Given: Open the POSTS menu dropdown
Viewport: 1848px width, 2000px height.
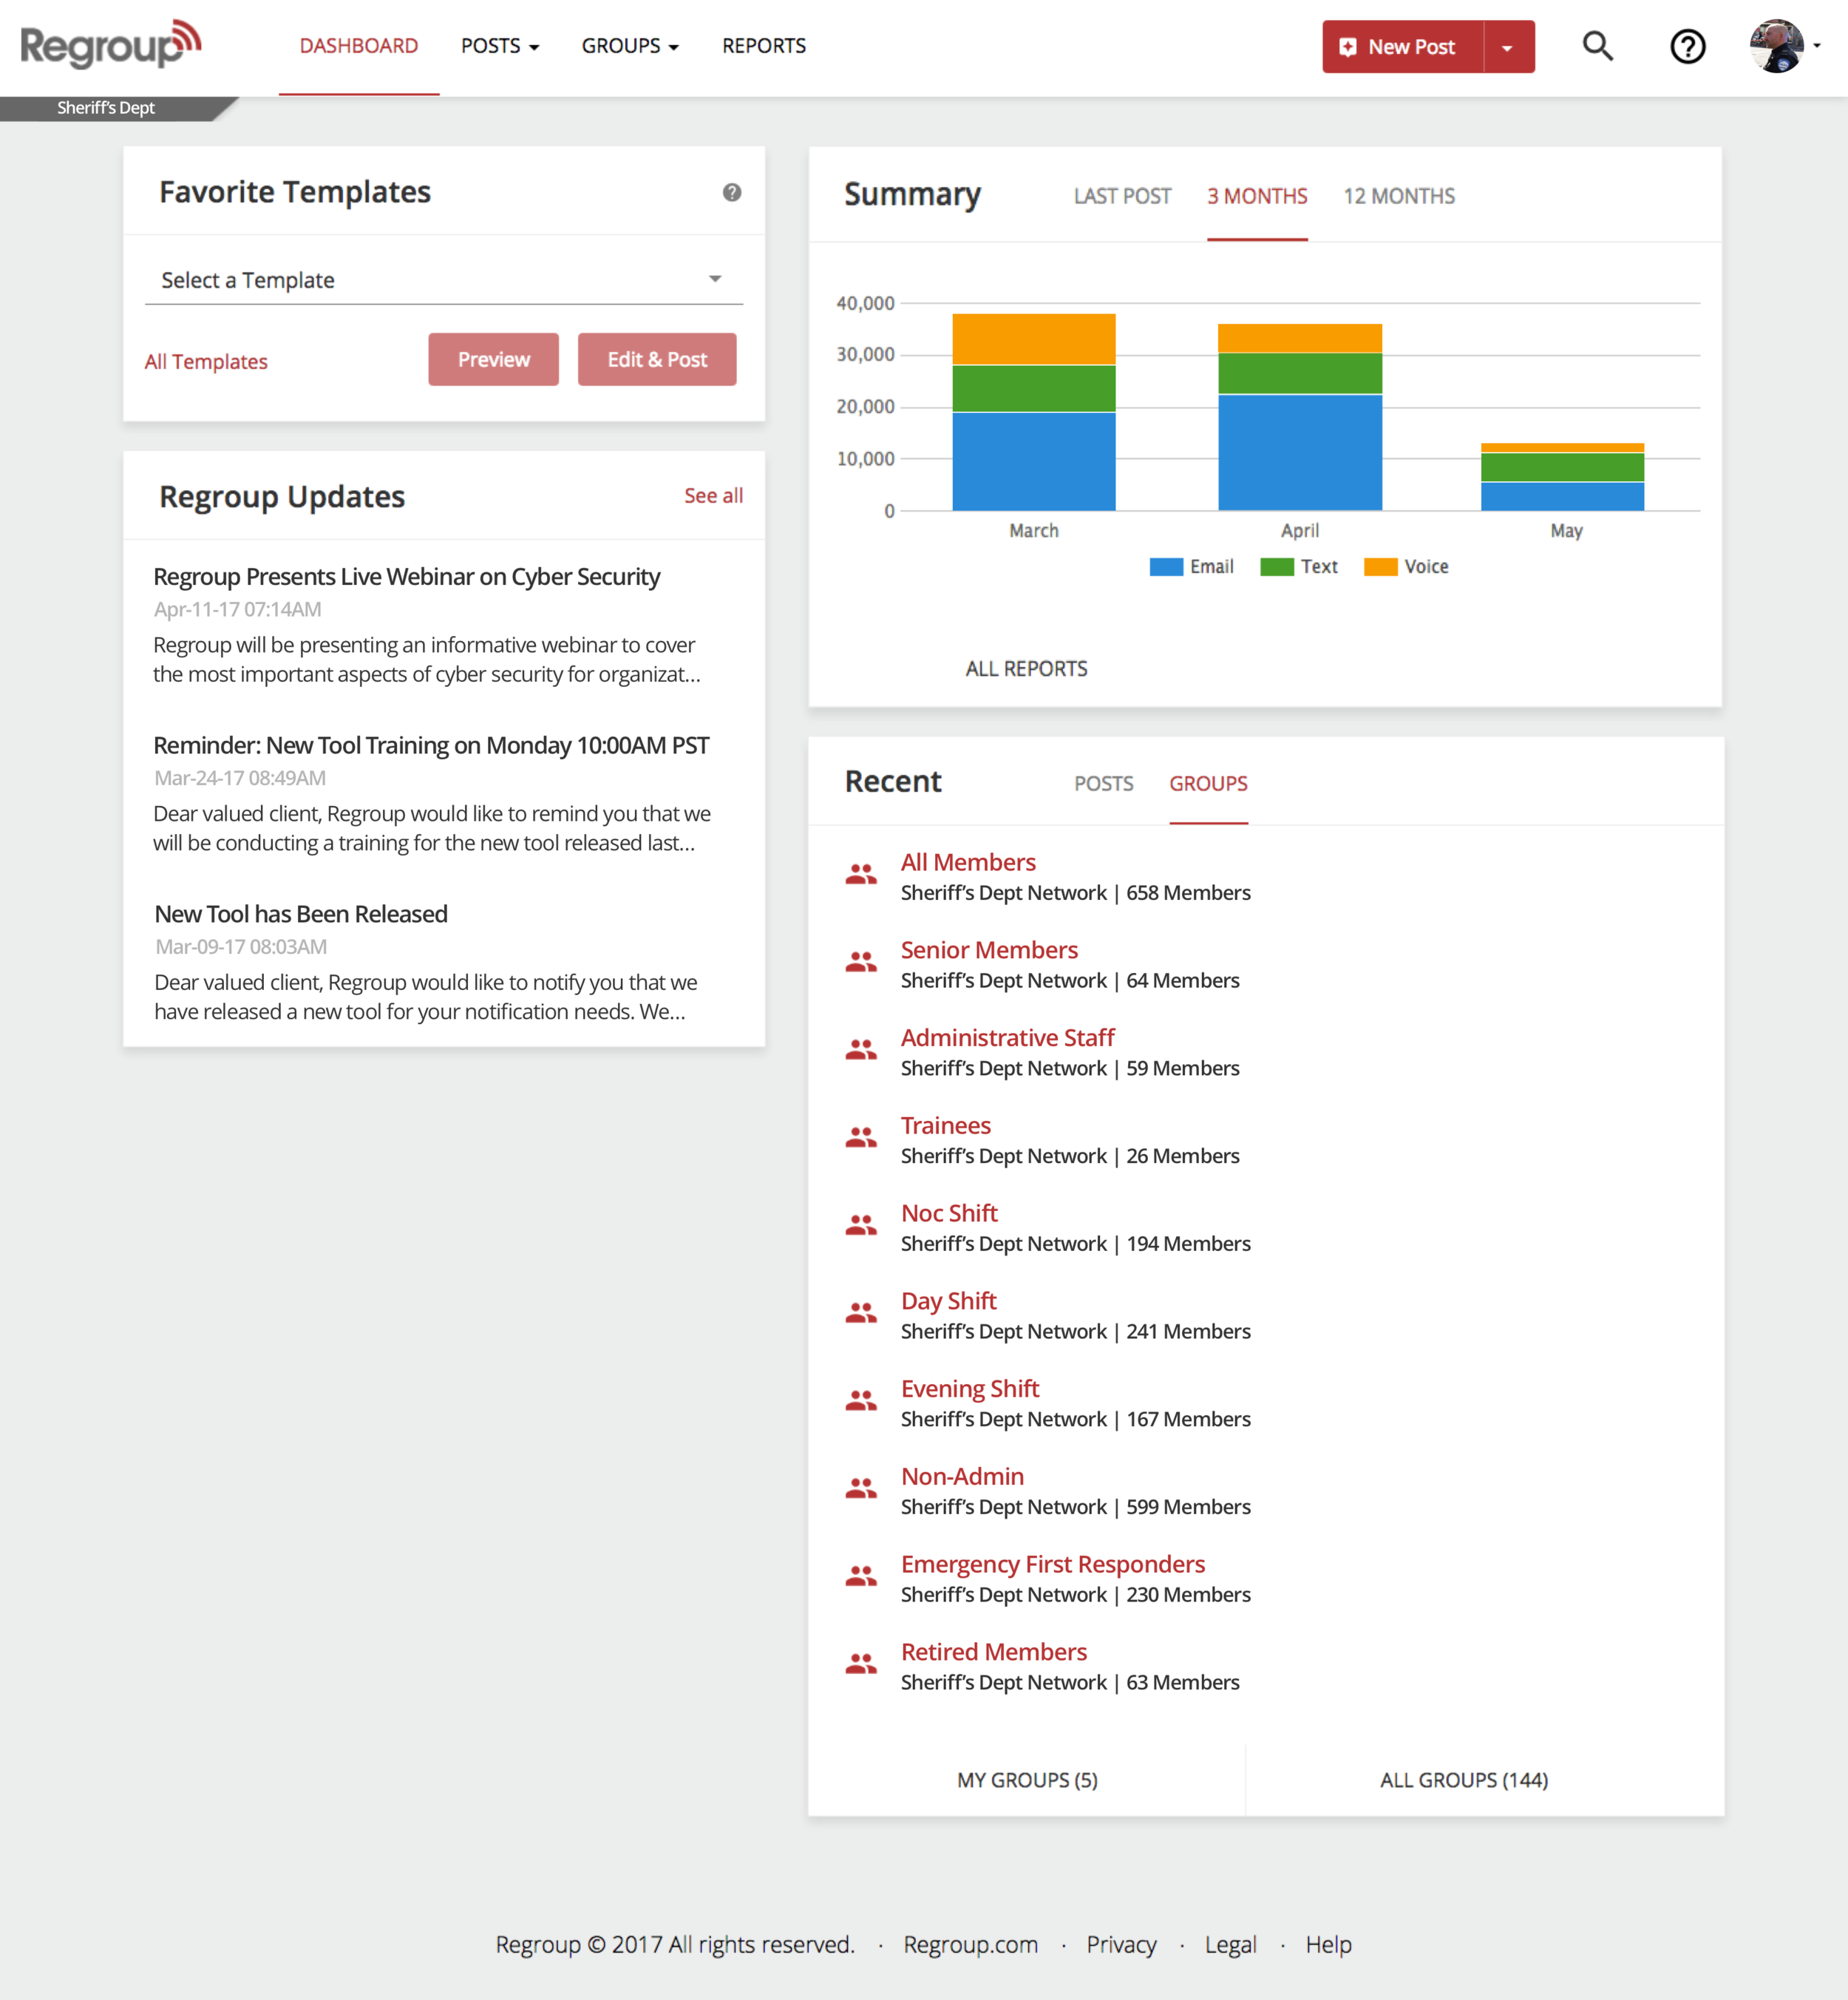Looking at the screenshot, I should (499, 46).
